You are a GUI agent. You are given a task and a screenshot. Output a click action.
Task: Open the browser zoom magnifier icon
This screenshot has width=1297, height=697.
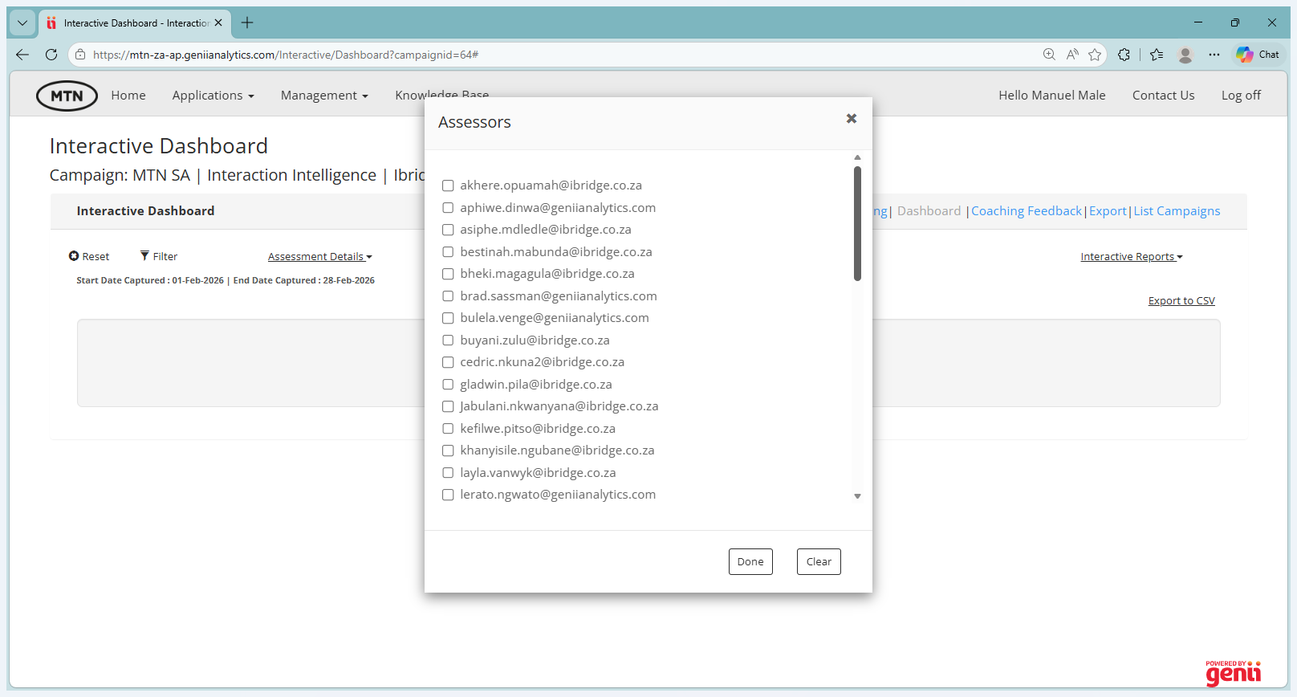point(1049,55)
